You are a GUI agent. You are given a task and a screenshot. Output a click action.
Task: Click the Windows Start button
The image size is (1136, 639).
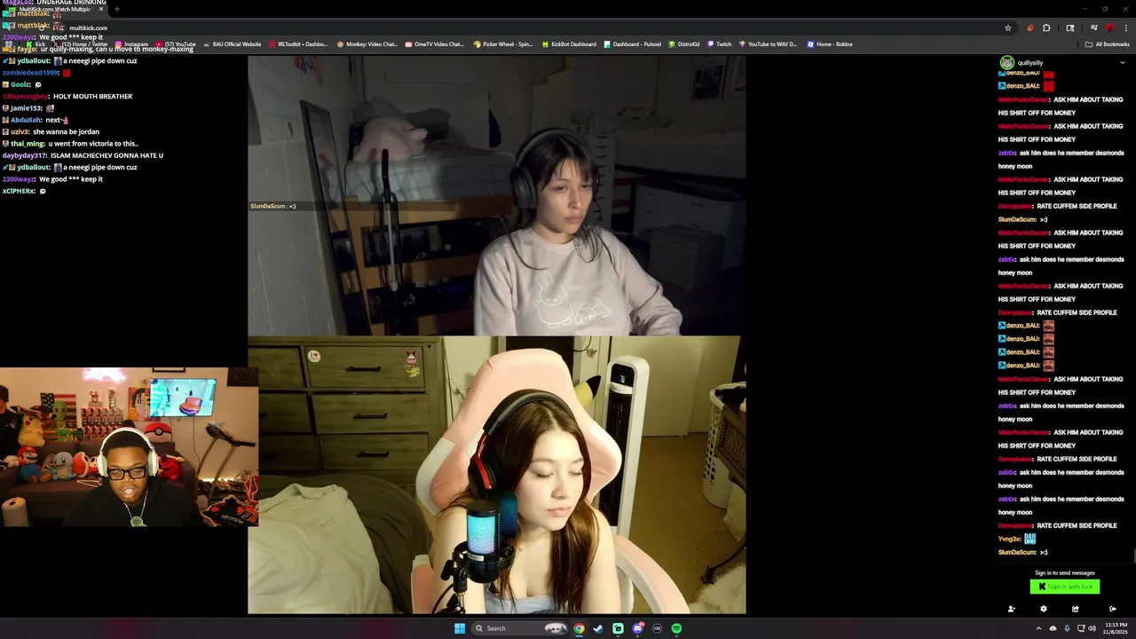(x=459, y=628)
